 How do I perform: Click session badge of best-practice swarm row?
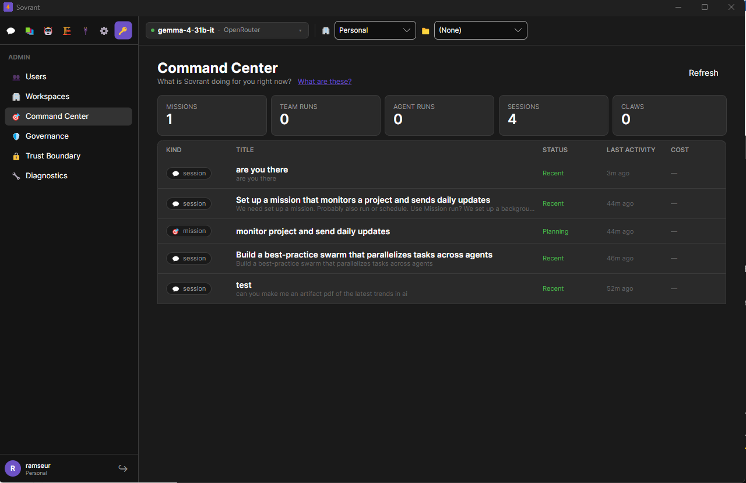189,258
